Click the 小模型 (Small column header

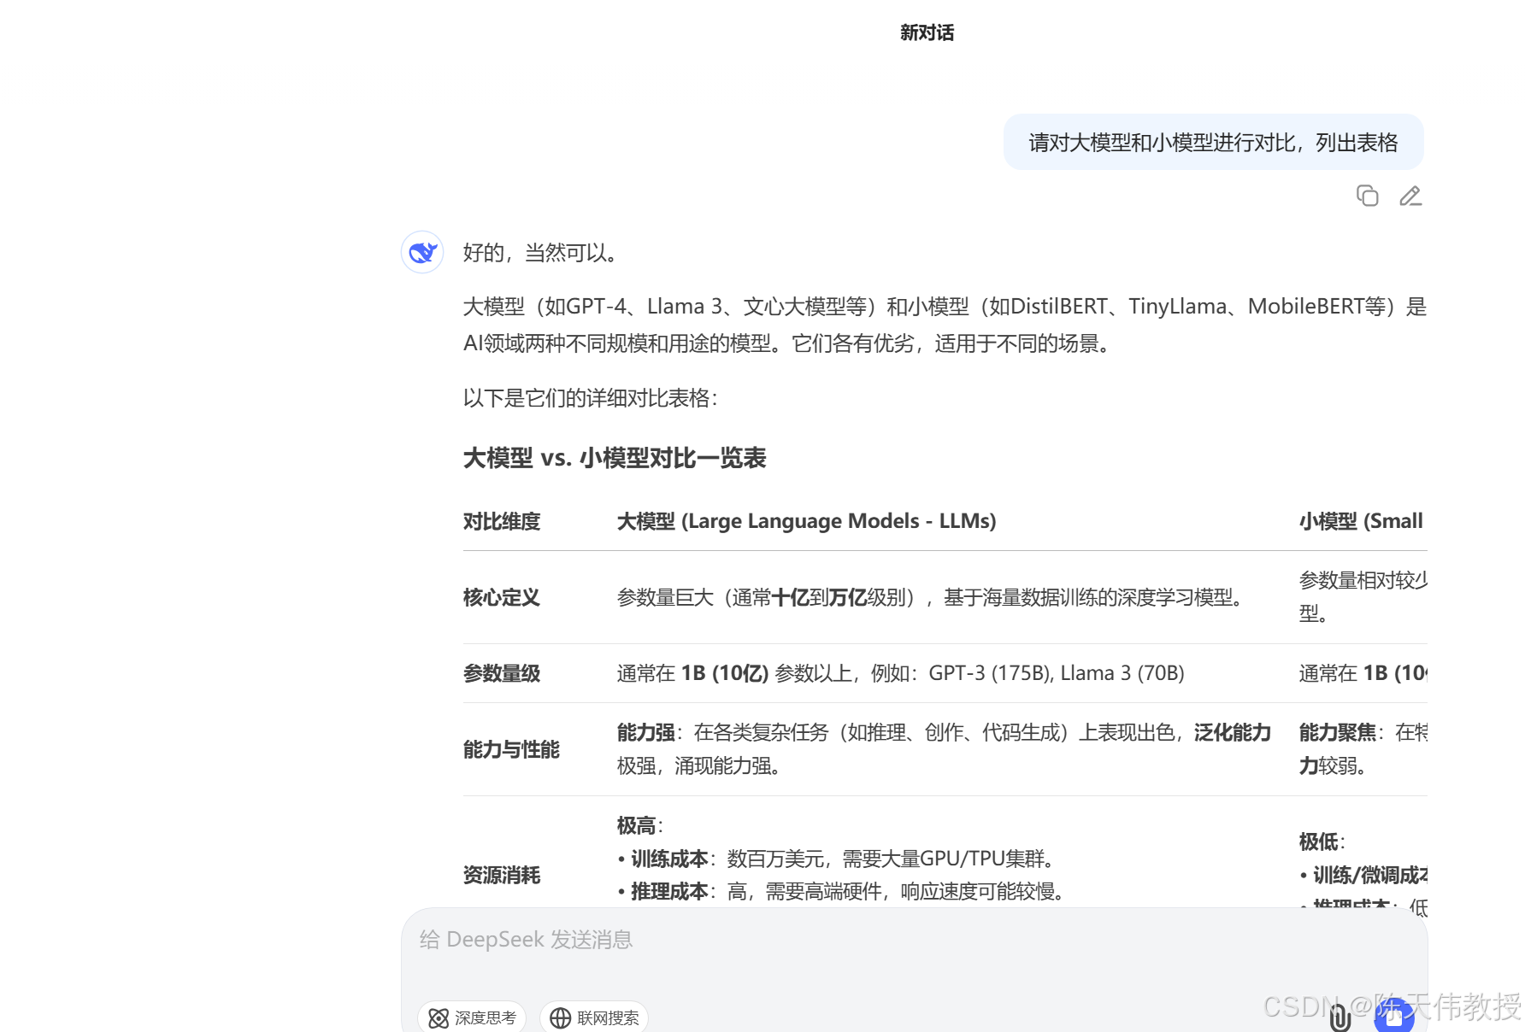click(1361, 521)
